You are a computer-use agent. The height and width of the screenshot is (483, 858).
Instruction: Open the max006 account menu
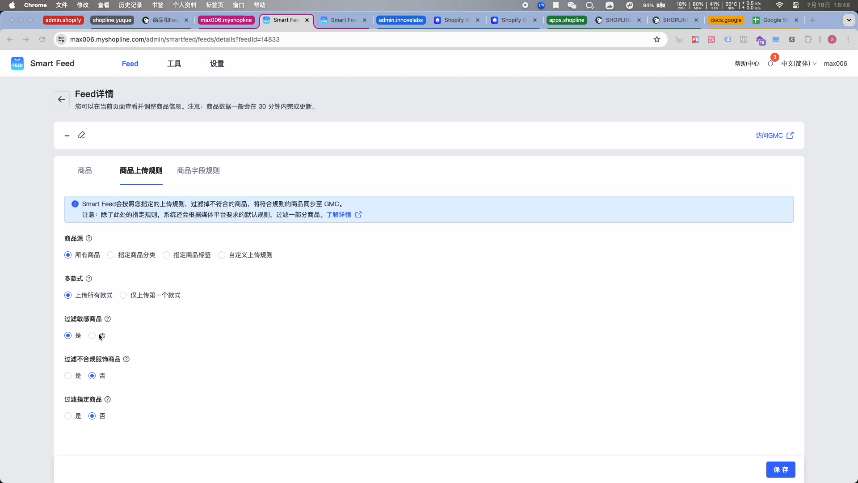point(835,64)
